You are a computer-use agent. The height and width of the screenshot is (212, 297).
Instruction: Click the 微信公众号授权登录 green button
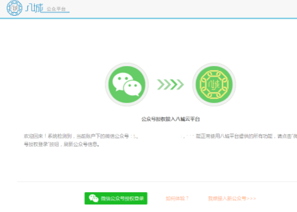(x=116, y=198)
